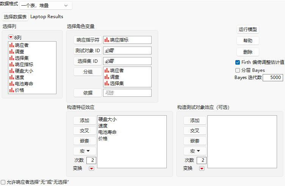Click 添加 under 构造测试对象效应
285x186 pixels.
pyautogui.click(x=195, y=120)
